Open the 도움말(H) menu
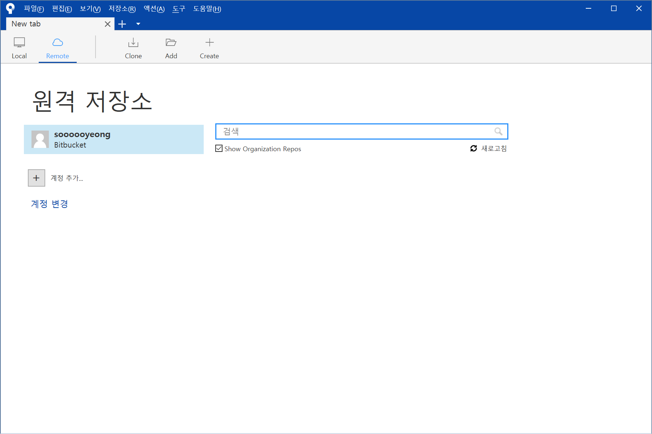This screenshot has width=652, height=434. coord(207,9)
